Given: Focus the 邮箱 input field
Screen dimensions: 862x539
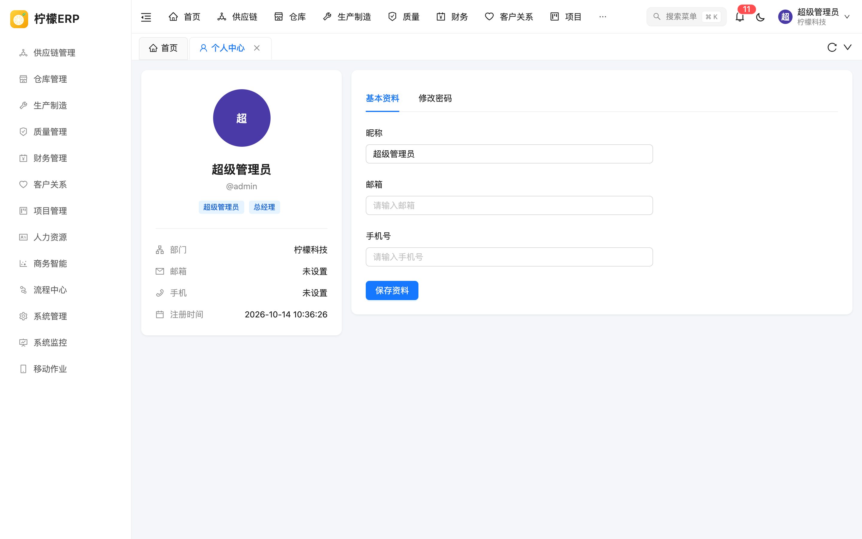Looking at the screenshot, I should coord(509,205).
